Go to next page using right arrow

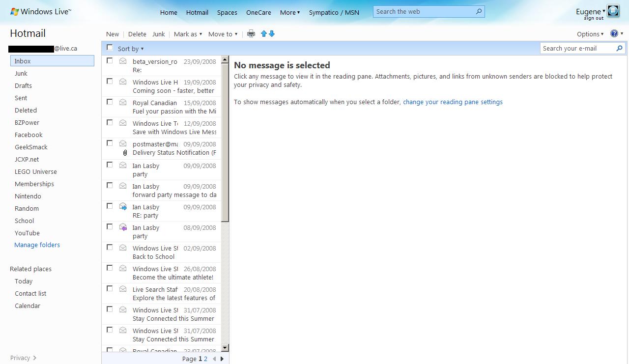(222, 359)
